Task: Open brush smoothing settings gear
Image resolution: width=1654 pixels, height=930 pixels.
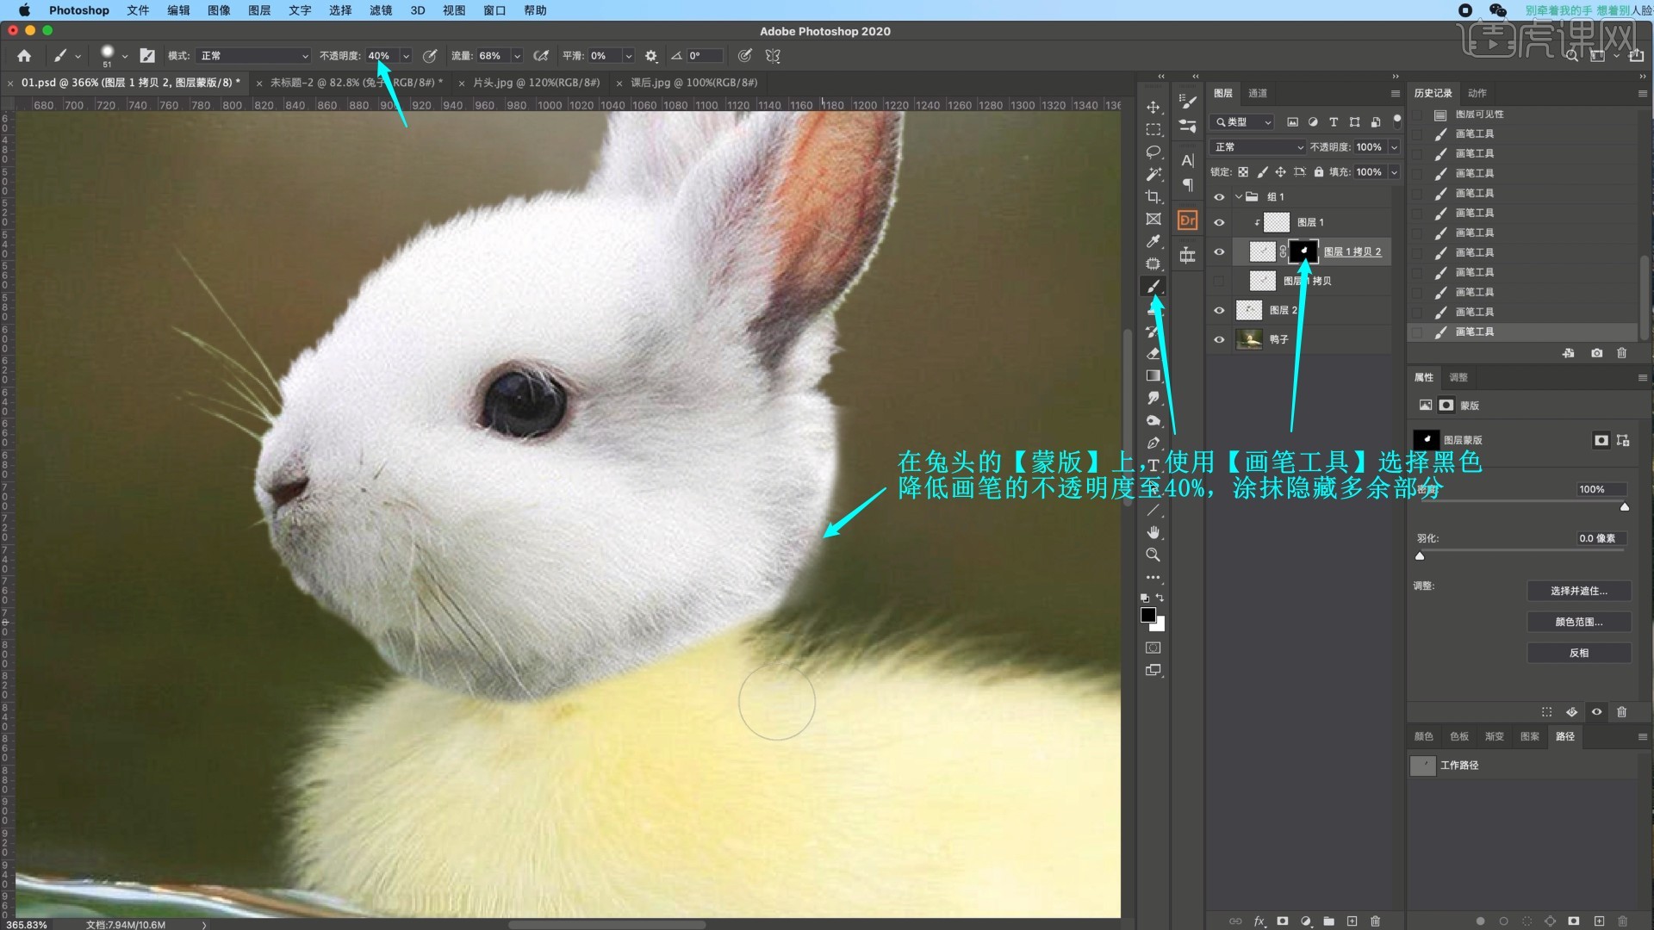Action: 651,56
